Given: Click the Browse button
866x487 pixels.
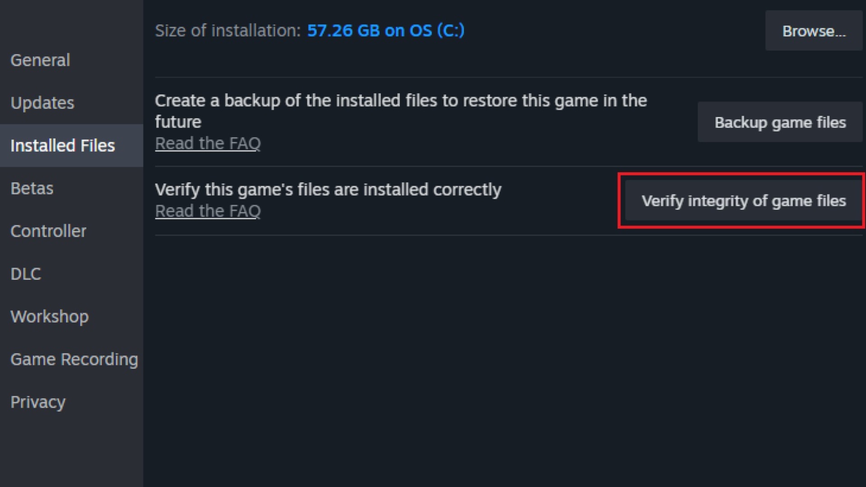Looking at the screenshot, I should (x=813, y=31).
